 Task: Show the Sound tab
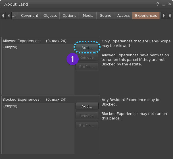click(106, 16)
